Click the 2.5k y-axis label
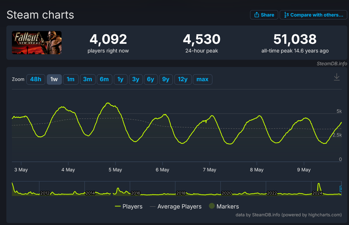The image size is (349, 225). tap(337, 135)
